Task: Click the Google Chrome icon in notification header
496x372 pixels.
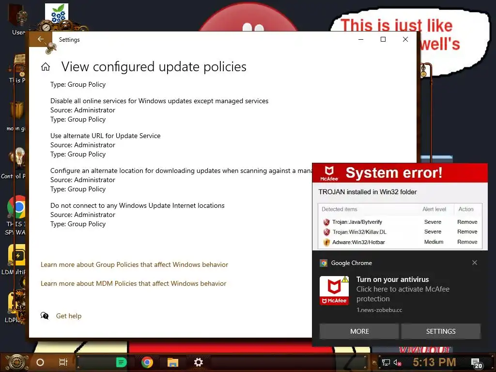Action: (323, 263)
